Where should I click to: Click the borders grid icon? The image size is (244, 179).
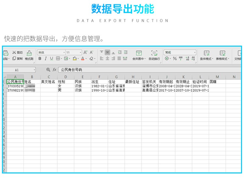pyautogui.click(x=58, y=59)
